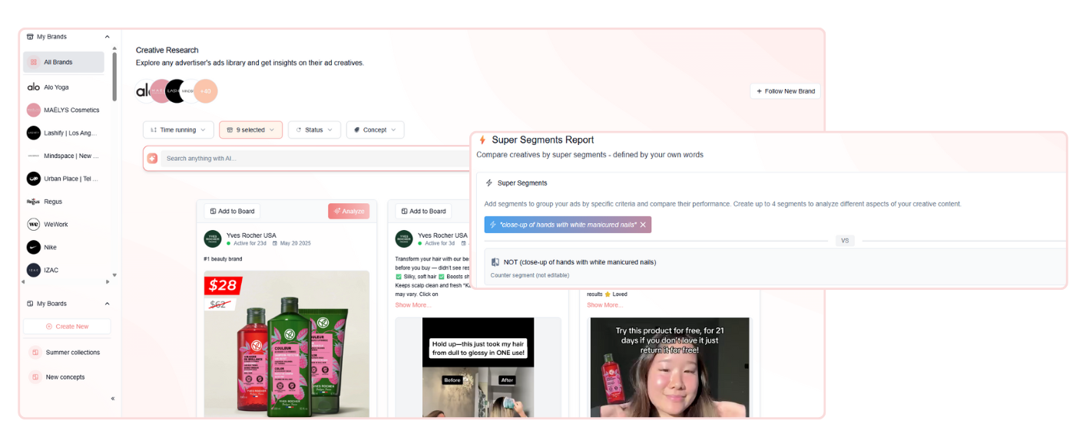Viewport: 1086px width, 447px height.
Task: Click the lightning icon beside the Super Segments heading
Action: tap(489, 183)
